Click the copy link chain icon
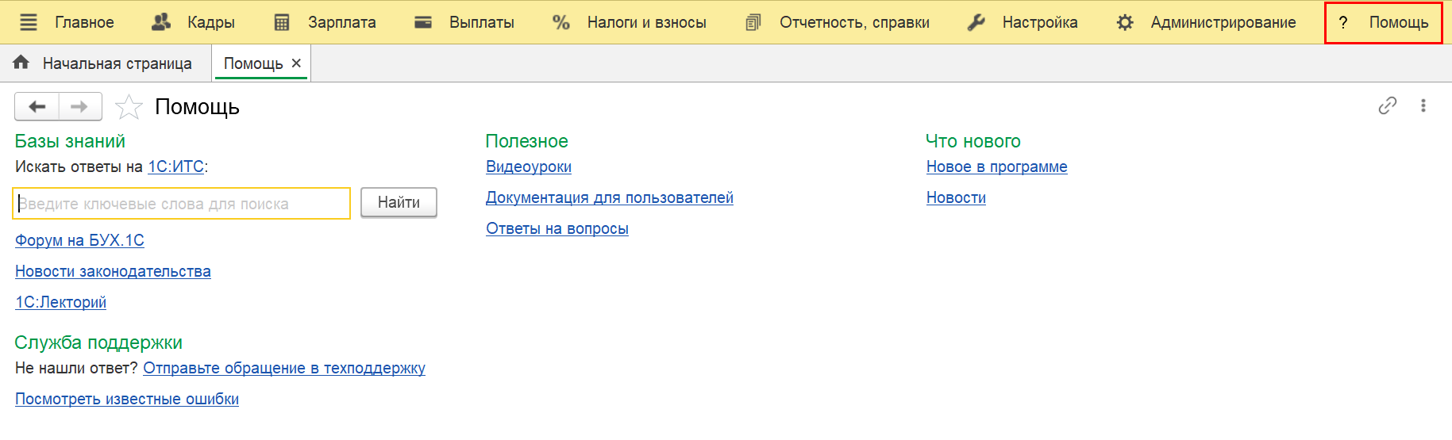1452x440 pixels. pyautogui.click(x=1387, y=105)
